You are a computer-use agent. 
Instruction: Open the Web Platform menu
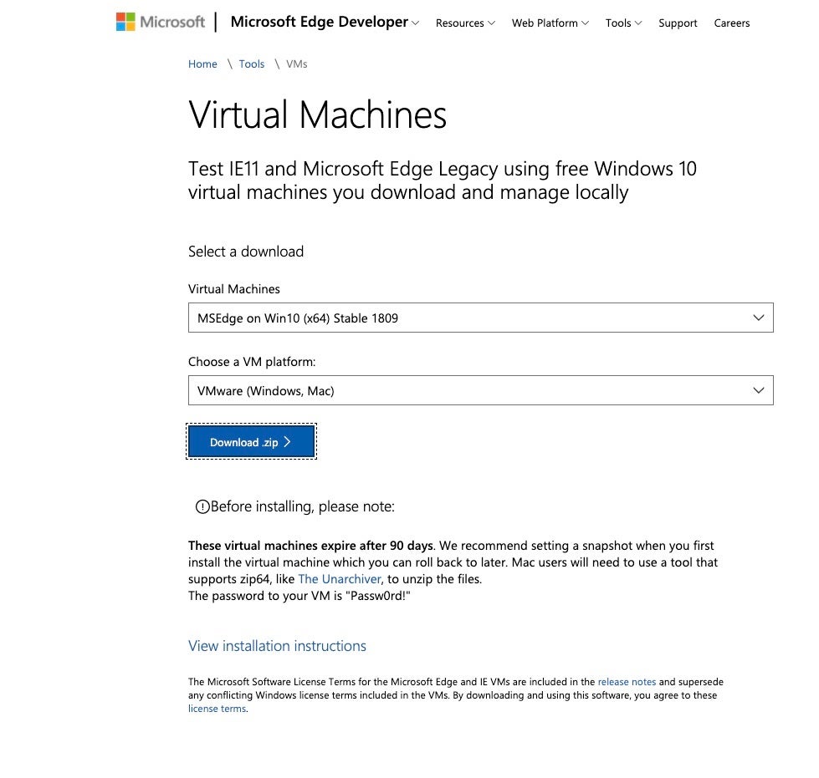pos(550,23)
